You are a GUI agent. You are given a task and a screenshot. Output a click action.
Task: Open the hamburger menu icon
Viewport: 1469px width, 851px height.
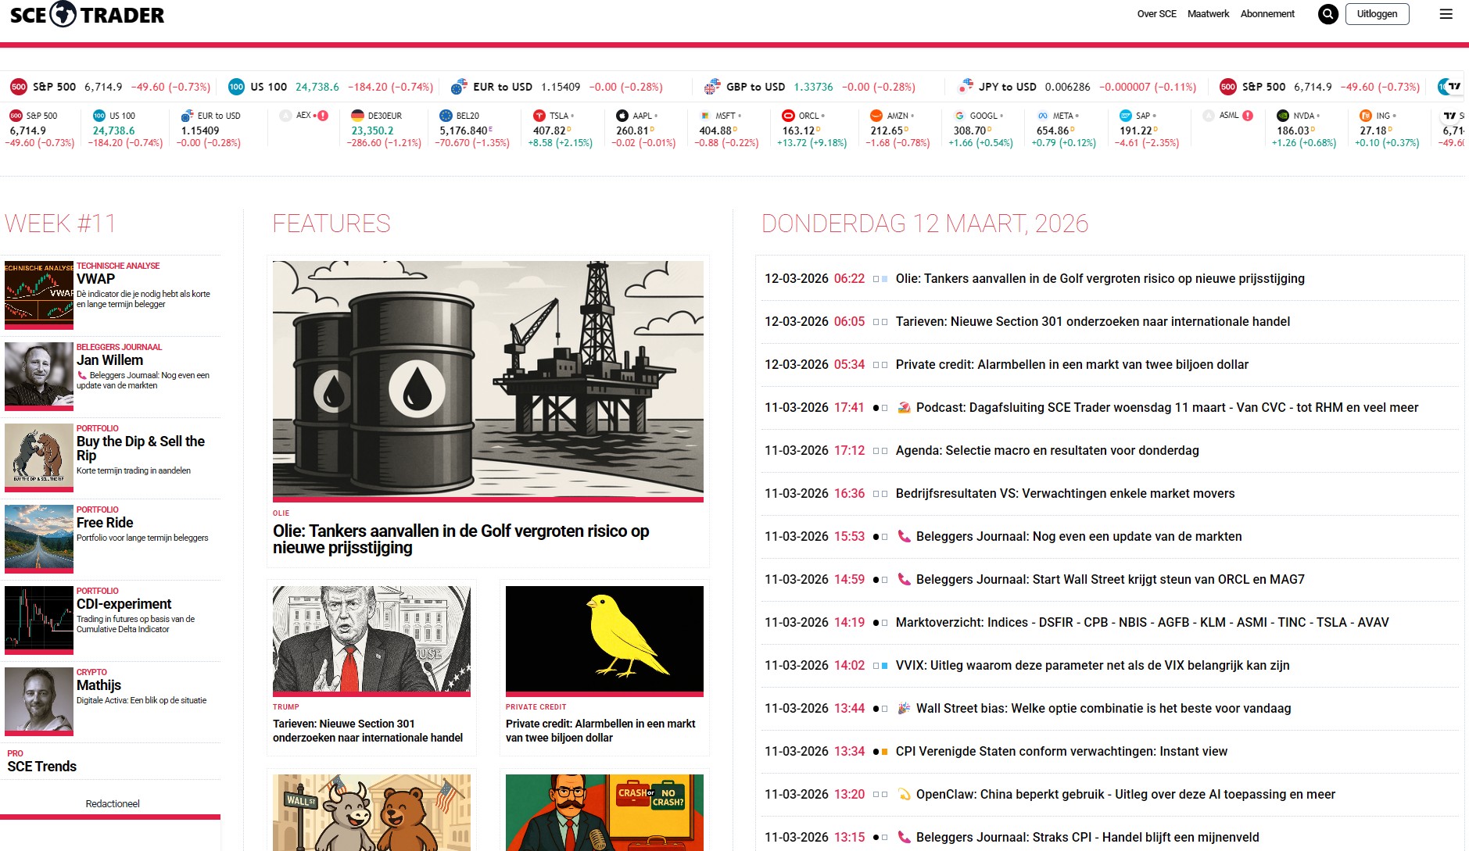pos(1446,14)
